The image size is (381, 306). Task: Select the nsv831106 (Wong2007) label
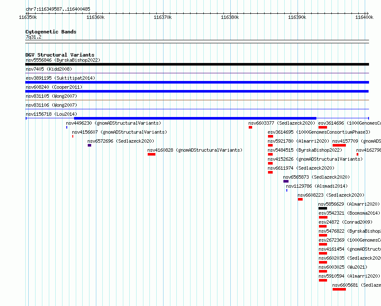point(51,105)
